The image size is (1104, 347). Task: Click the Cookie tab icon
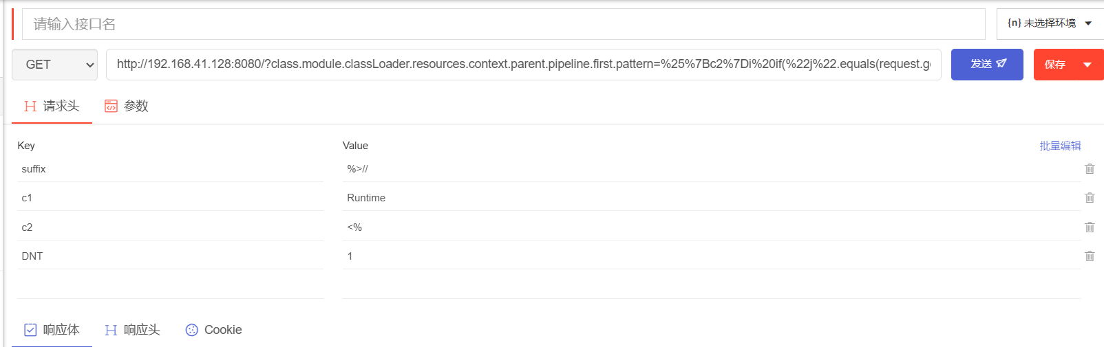point(191,330)
